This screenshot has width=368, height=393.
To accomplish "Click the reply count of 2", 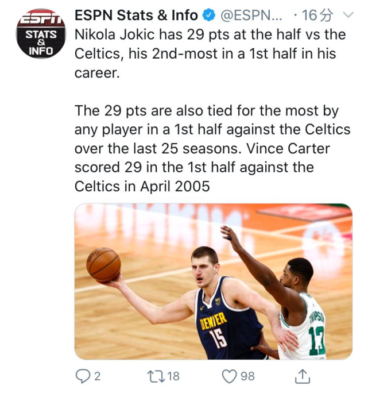I will (x=97, y=376).
